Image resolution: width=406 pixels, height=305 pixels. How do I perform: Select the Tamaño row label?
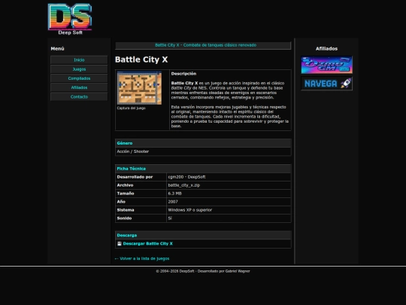click(126, 194)
